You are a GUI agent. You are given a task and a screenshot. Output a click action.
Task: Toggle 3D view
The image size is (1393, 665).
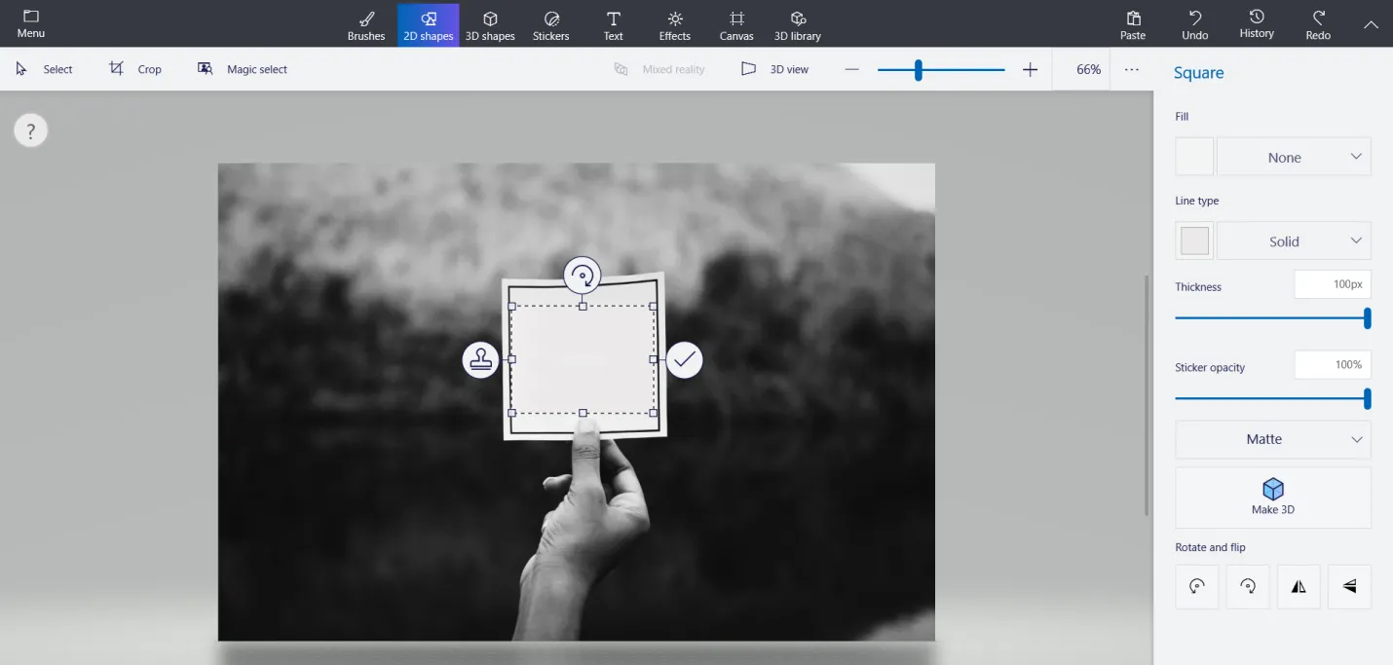coord(774,69)
